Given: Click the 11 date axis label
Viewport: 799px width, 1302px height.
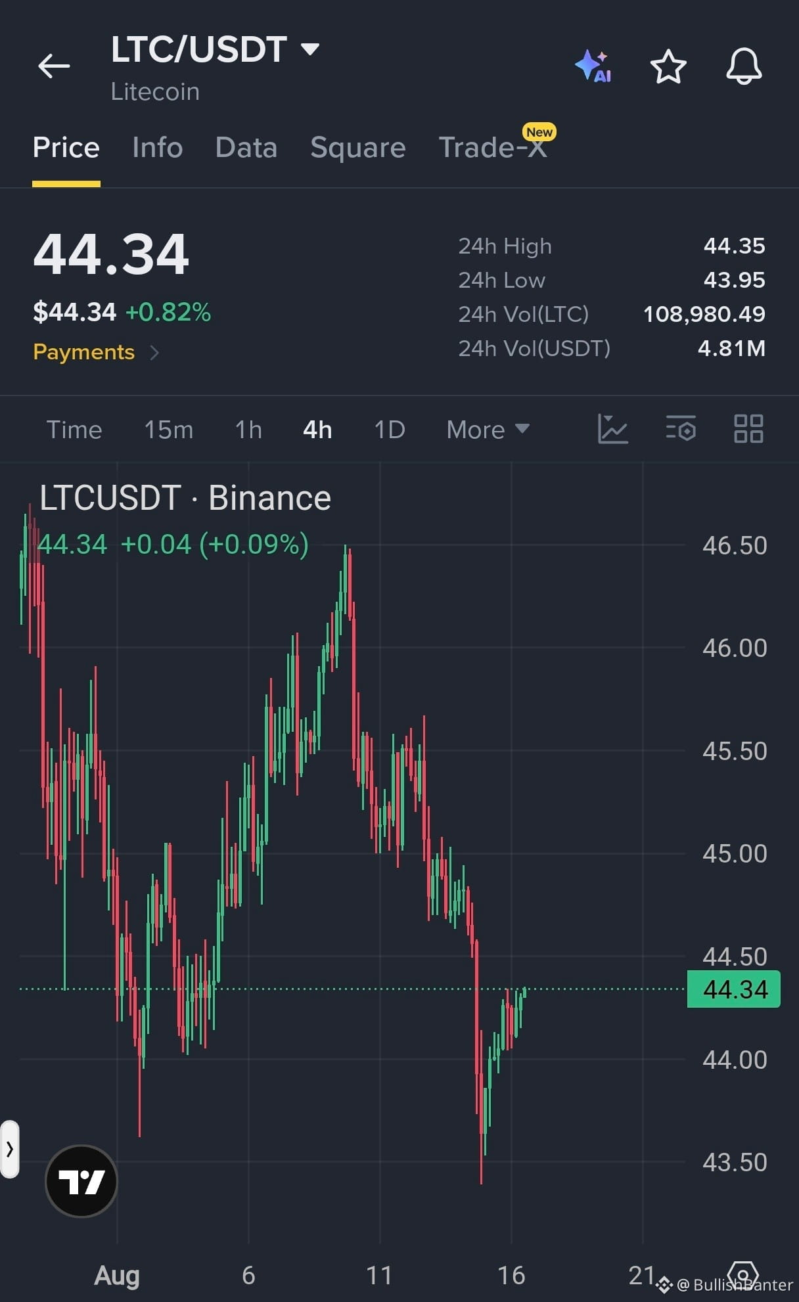Looking at the screenshot, I should (379, 1275).
